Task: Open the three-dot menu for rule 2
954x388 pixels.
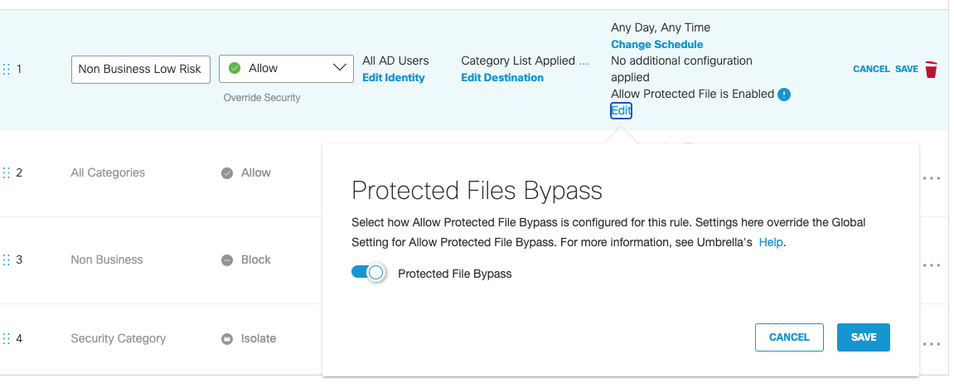Action: click(x=932, y=179)
